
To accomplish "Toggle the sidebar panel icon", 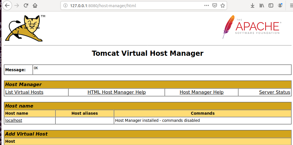I will coord(271,6).
